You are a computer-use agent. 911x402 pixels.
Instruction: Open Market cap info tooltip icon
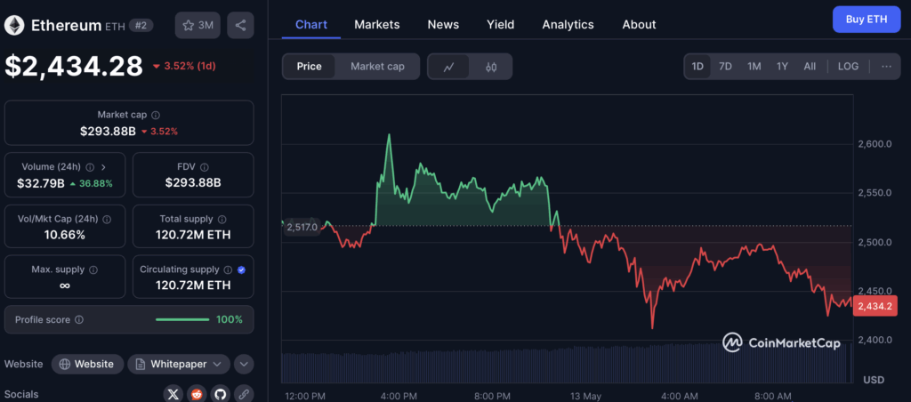(x=156, y=115)
